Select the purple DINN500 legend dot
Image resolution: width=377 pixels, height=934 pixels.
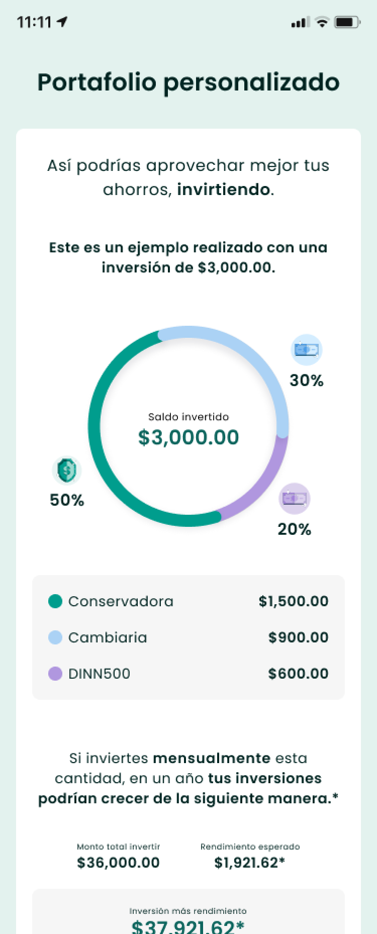click(x=55, y=674)
